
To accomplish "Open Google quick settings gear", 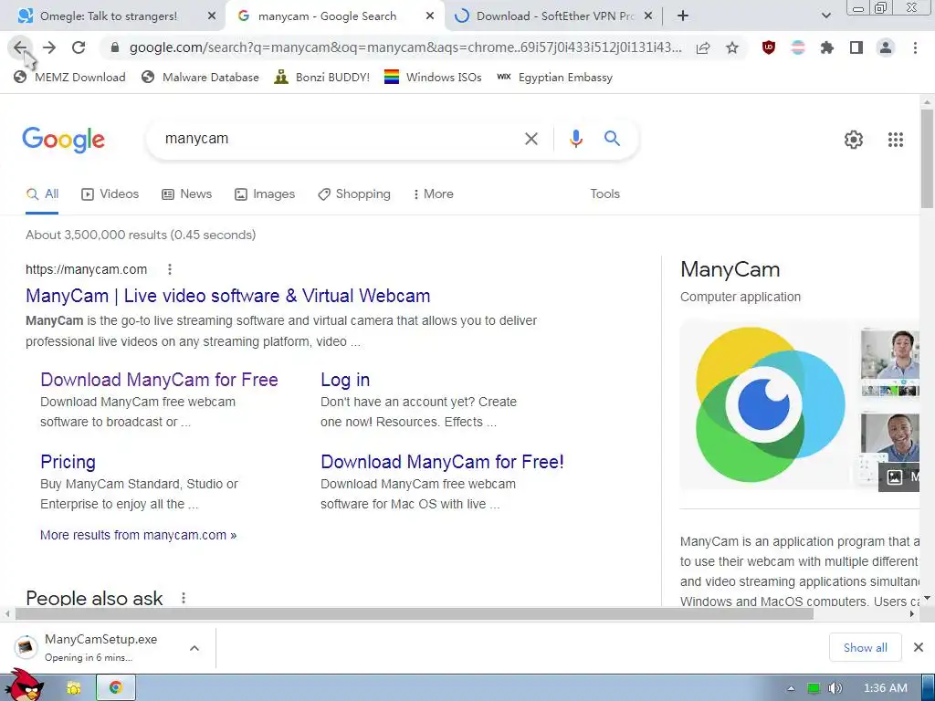I will 854,140.
